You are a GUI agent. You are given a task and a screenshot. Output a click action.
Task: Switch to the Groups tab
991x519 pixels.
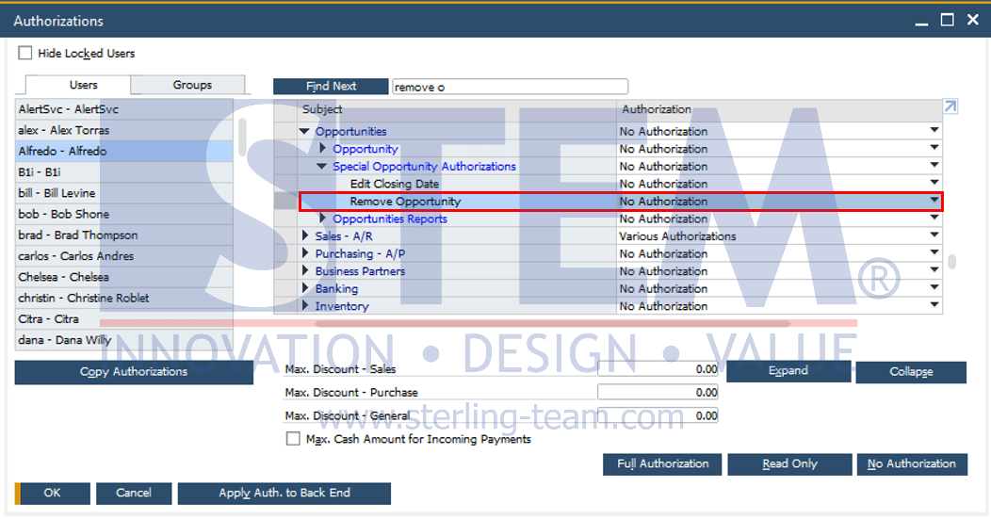point(192,85)
